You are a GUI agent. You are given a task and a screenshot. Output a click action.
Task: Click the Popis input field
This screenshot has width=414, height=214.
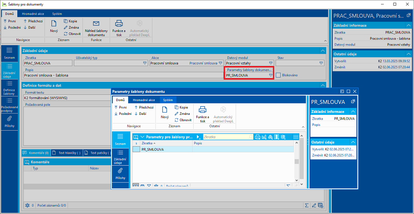(123, 76)
